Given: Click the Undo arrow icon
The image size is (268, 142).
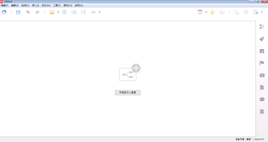Looking at the screenshot, I should click(x=28, y=12).
